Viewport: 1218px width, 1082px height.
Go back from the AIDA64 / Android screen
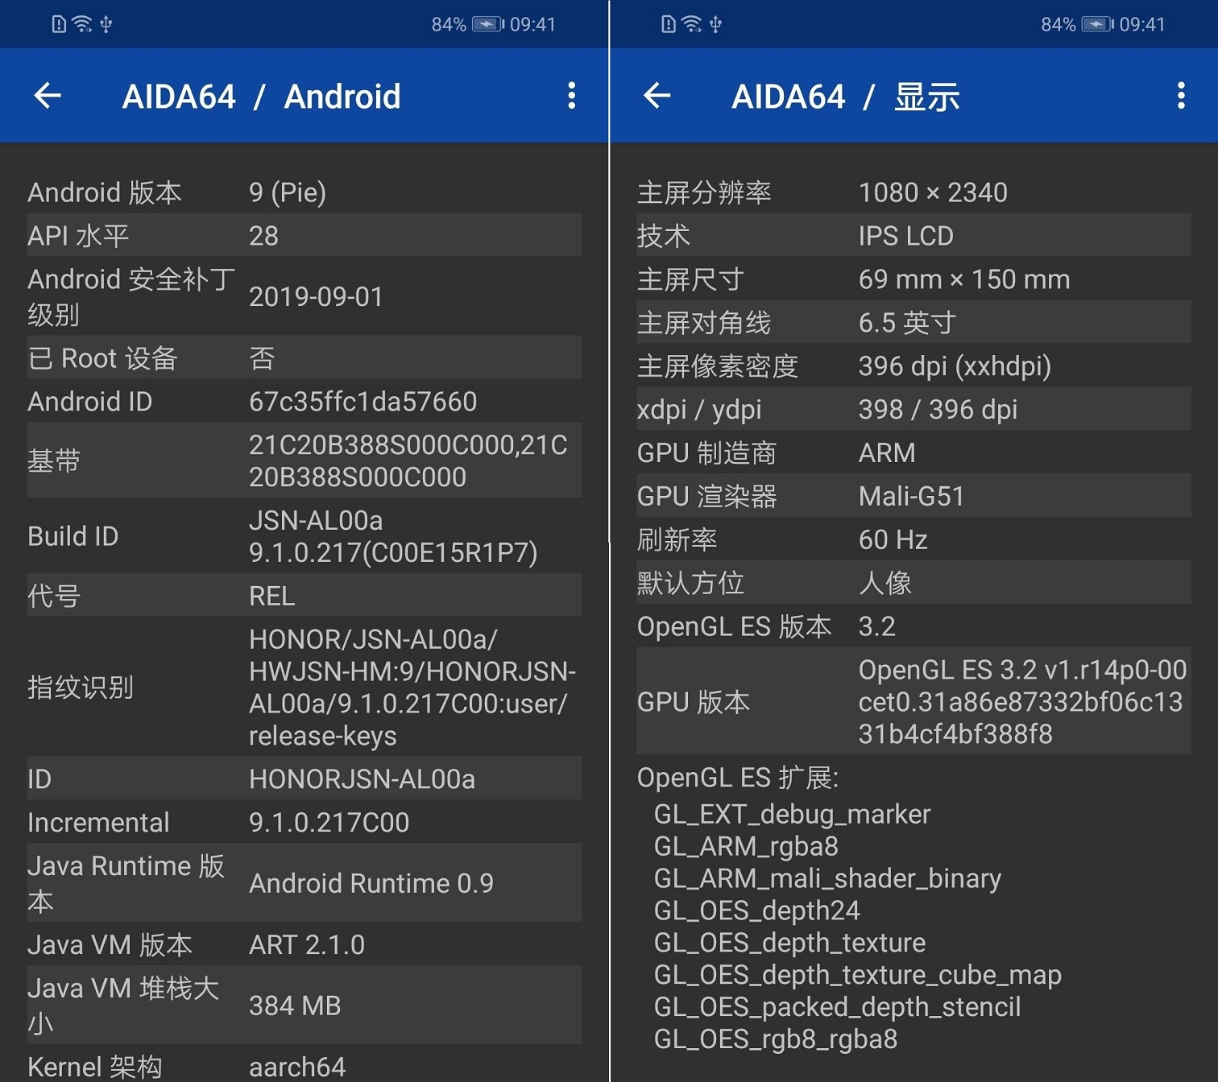point(48,96)
